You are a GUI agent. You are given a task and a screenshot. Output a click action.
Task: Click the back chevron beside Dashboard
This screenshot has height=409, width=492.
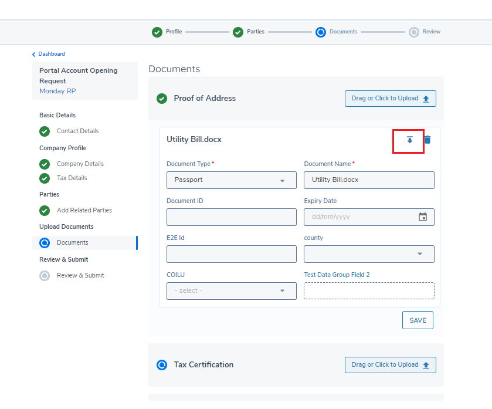tap(34, 55)
